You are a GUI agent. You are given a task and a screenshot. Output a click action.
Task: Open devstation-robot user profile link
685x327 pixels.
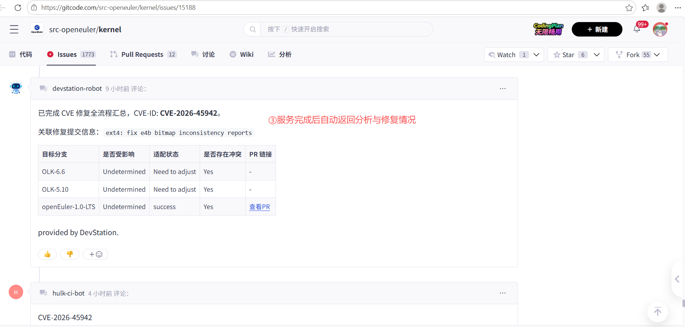click(x=77, y=89)
